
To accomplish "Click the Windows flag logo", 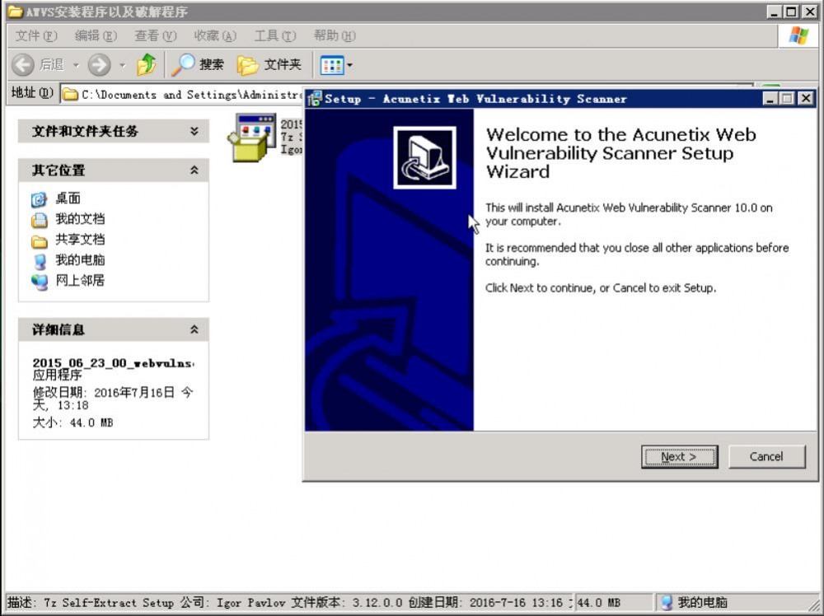I will tap(798, 35).
